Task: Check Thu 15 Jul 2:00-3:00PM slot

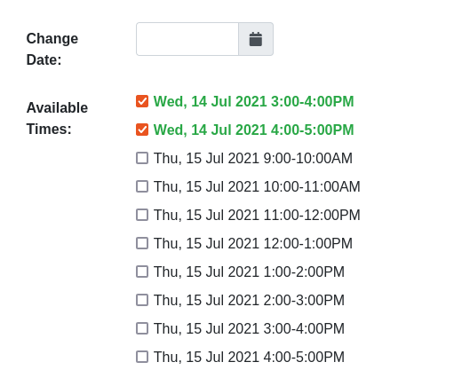Action: 142,300
